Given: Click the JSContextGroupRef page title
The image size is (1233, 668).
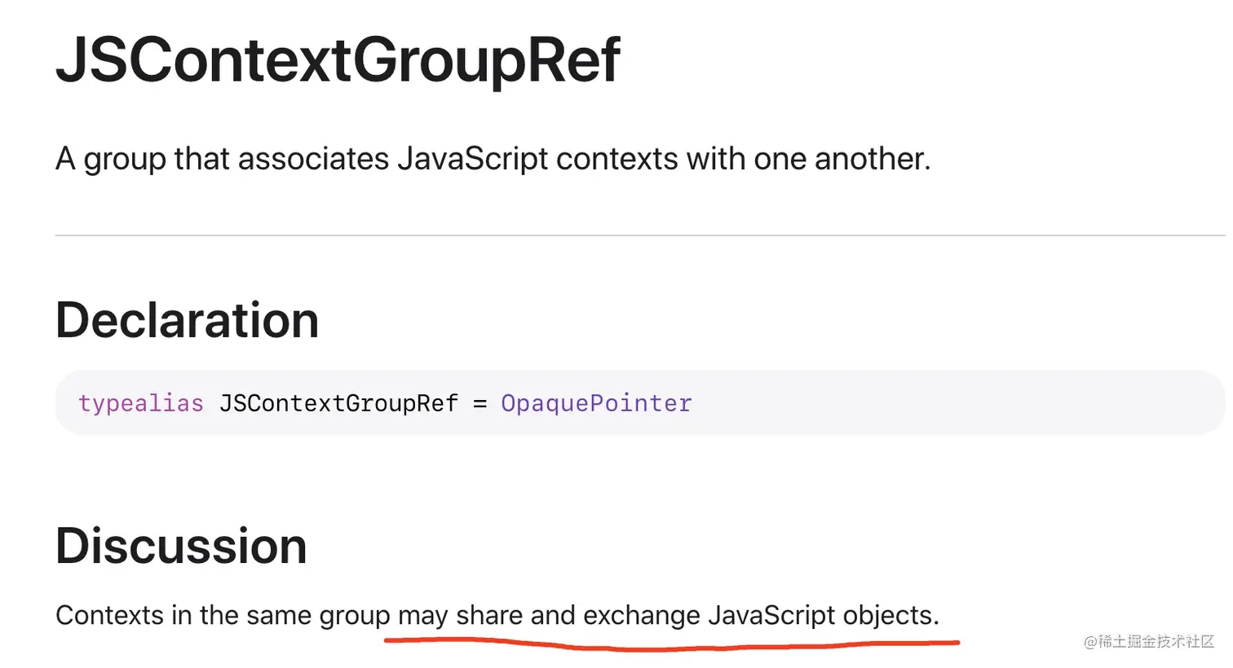Looking at the screenshot, I should [338, 60].
